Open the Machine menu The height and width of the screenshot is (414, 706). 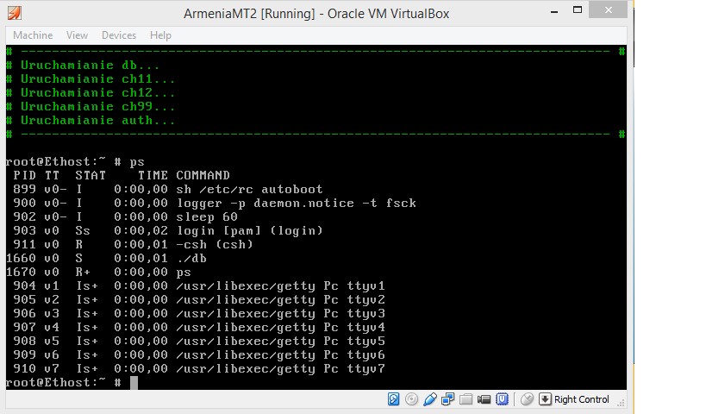pos(33,35)
